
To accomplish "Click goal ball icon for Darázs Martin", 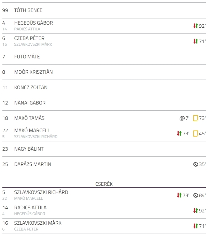I will coord(196,164).
